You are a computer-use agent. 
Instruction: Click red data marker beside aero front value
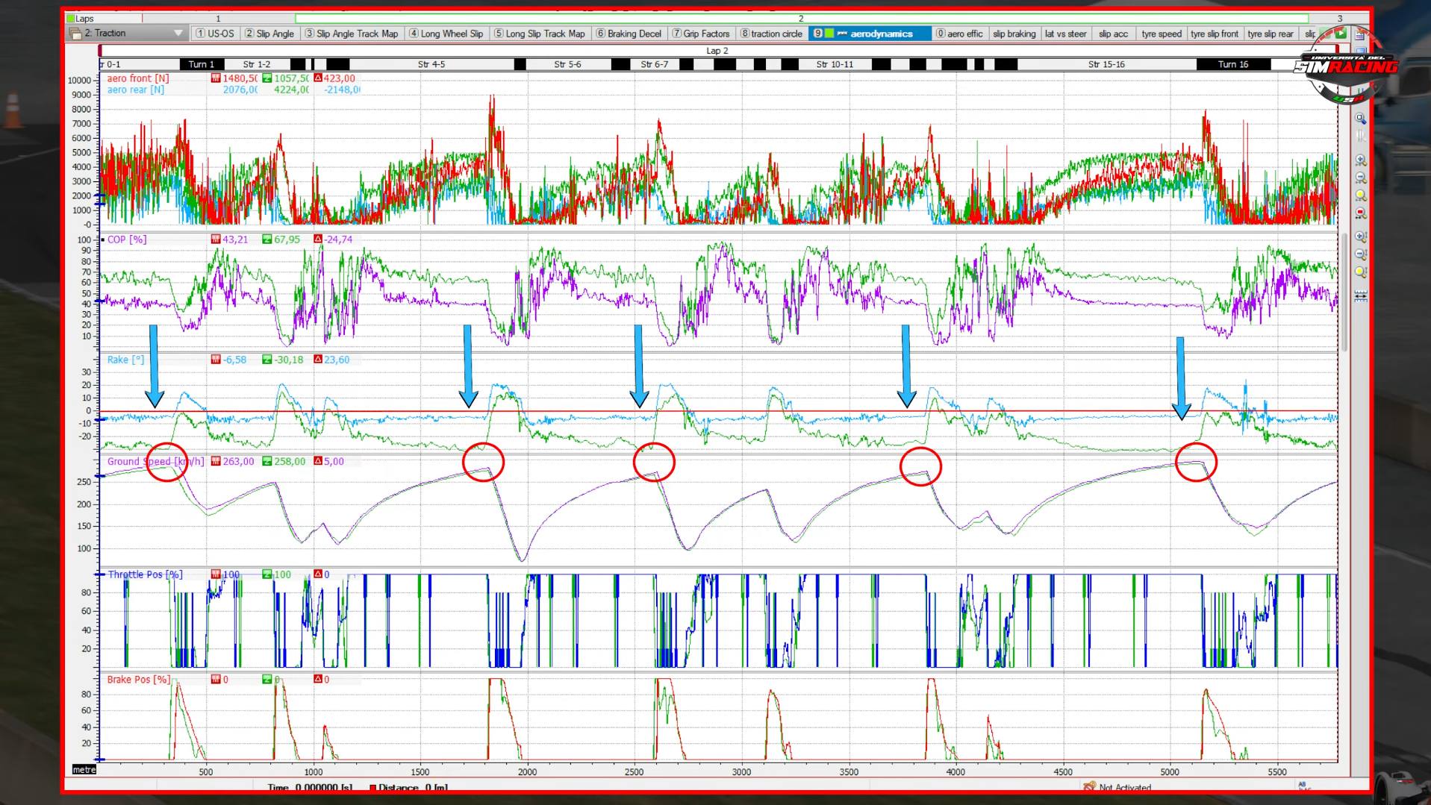[x=216, y=78]
